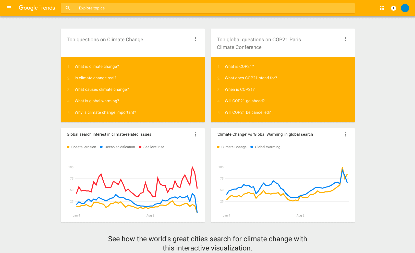This screenshot has width=415, height=253.
Task: Open the hamburger main menu
Action: pyautogui.click(x=9, y=8)
